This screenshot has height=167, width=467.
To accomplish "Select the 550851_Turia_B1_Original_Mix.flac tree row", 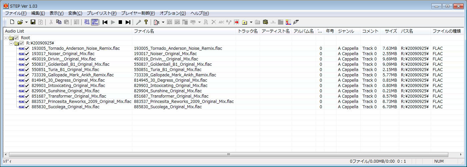I will [x=65, y=70].
